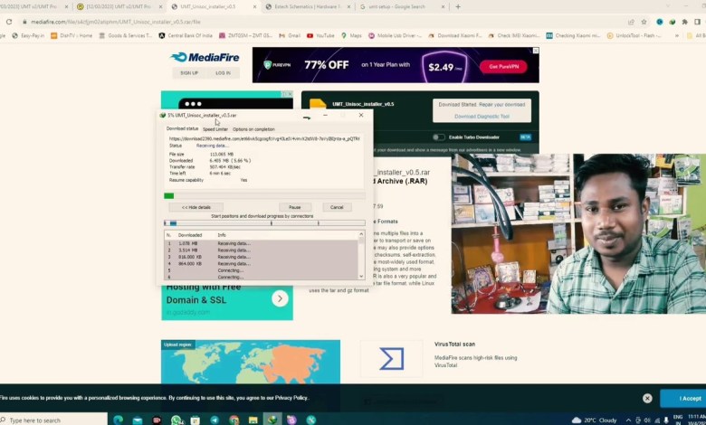Open the new tab plus button

pos(458,6)
